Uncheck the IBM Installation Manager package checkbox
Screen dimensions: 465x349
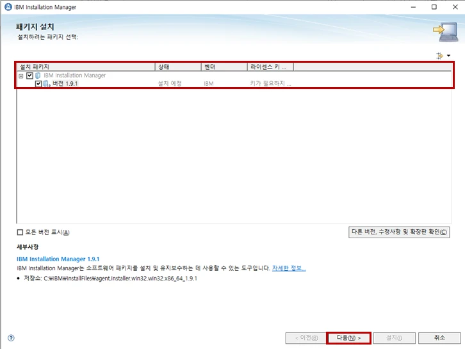[29, 76]
